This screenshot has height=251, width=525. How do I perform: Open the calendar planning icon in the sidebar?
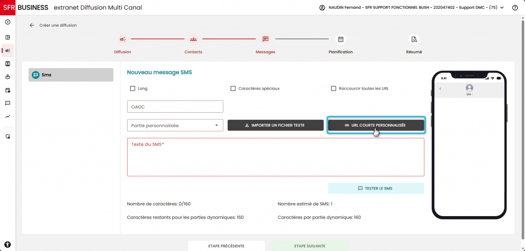pyautogui.click(x=8, y=90)
